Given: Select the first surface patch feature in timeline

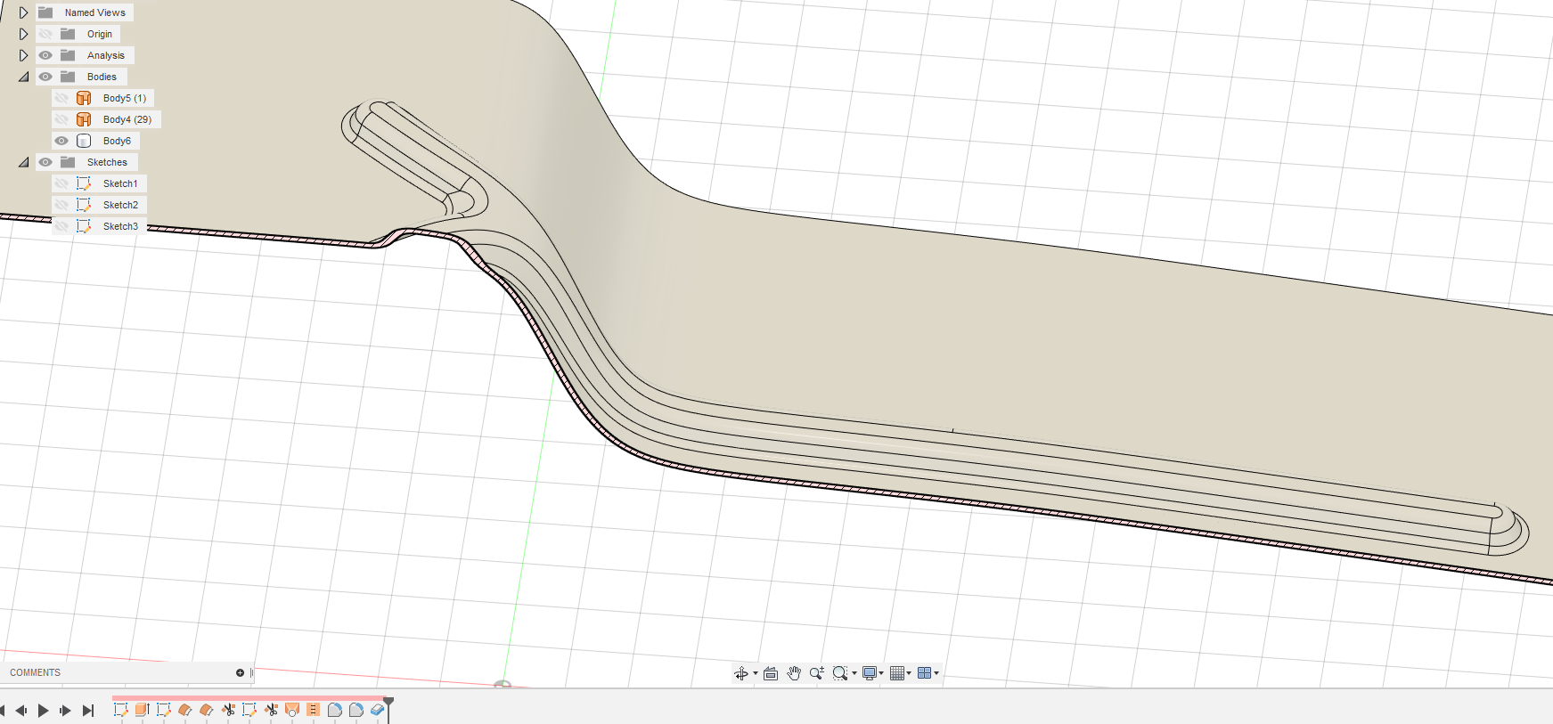Looking at the screenshot, I should (184, 710).
